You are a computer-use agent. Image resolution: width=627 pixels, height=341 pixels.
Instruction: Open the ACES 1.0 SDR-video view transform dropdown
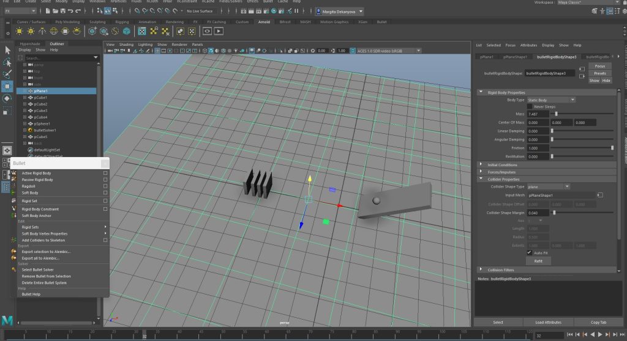(x=389, y=51)
